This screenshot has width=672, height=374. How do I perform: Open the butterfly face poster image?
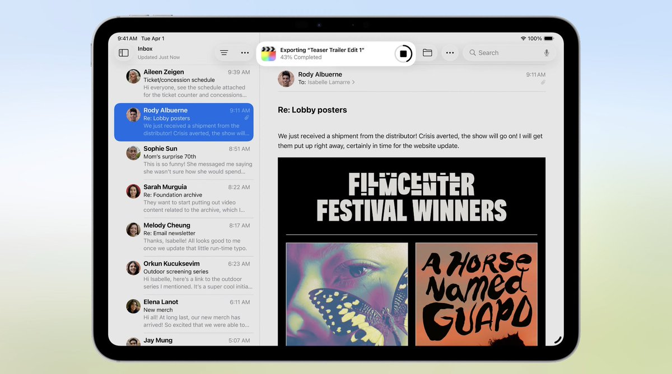tap(347, 294)
